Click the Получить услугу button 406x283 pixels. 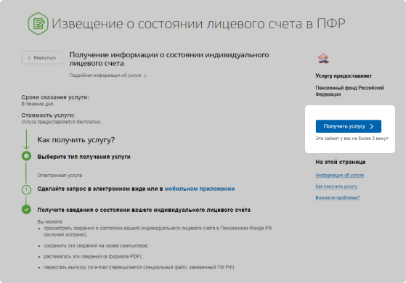348,126
